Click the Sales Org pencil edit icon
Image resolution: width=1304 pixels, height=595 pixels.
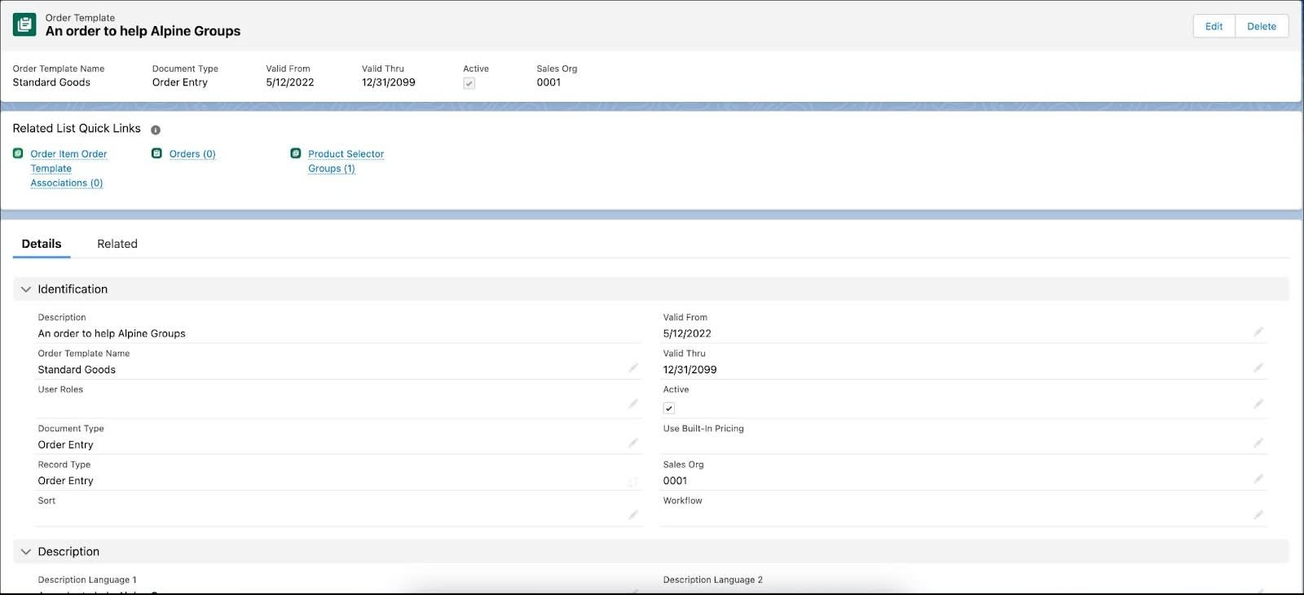[1258, 478]
